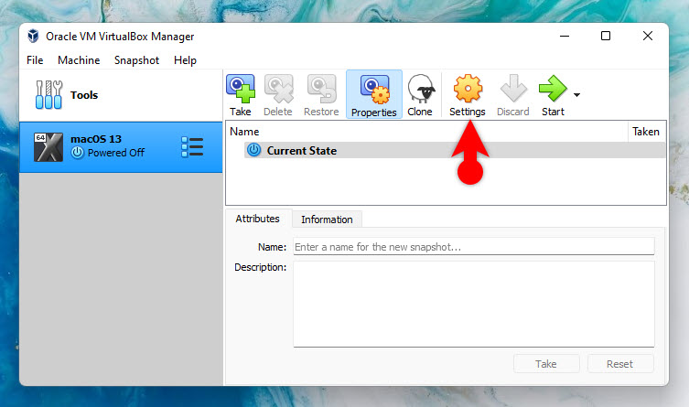Click the Take snapshot toolbar icon
The height and width of the screenshot is (407, 689).
point(241,89)
